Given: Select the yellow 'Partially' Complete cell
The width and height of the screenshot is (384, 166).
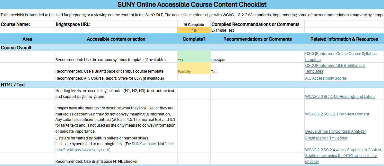Looking at the screenshot, I should (x=194, y=68).
